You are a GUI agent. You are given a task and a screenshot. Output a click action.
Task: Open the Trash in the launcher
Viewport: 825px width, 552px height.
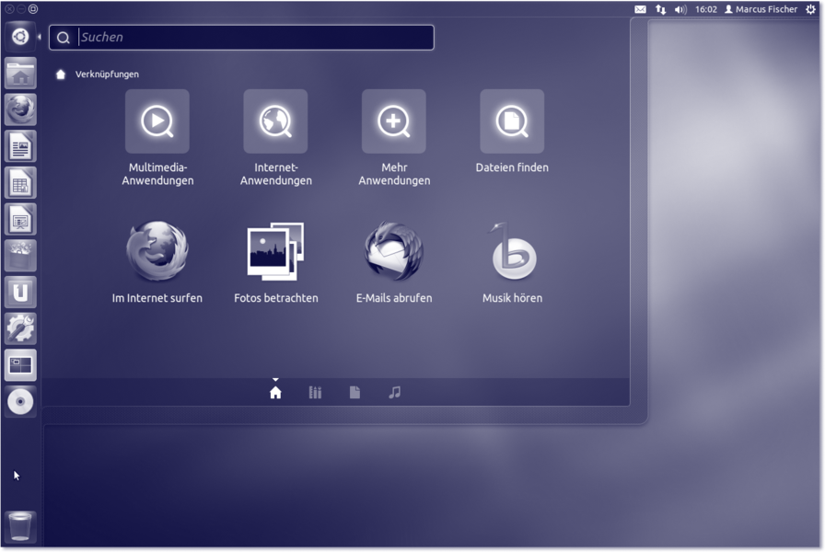(20, 528)
